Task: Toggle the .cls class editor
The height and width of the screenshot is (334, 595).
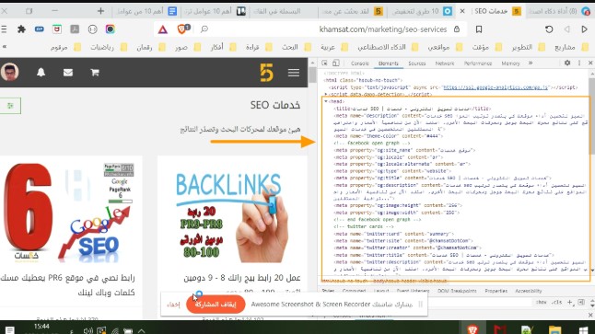Action: pos(557,302)
